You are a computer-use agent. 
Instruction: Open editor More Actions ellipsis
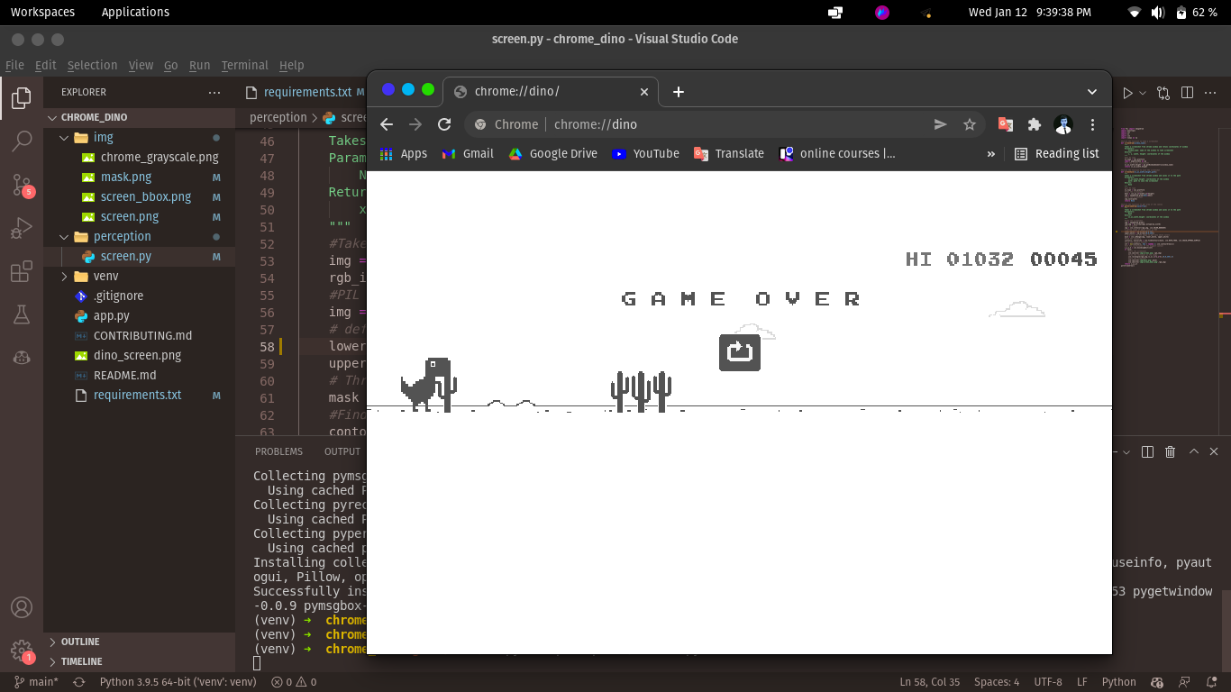point(1211,92)
